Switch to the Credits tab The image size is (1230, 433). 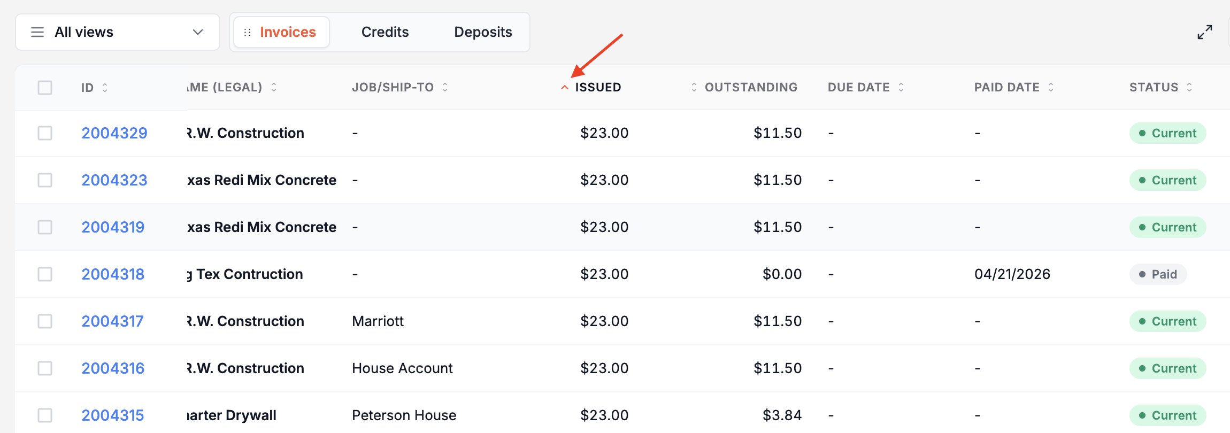coord(385,32)
